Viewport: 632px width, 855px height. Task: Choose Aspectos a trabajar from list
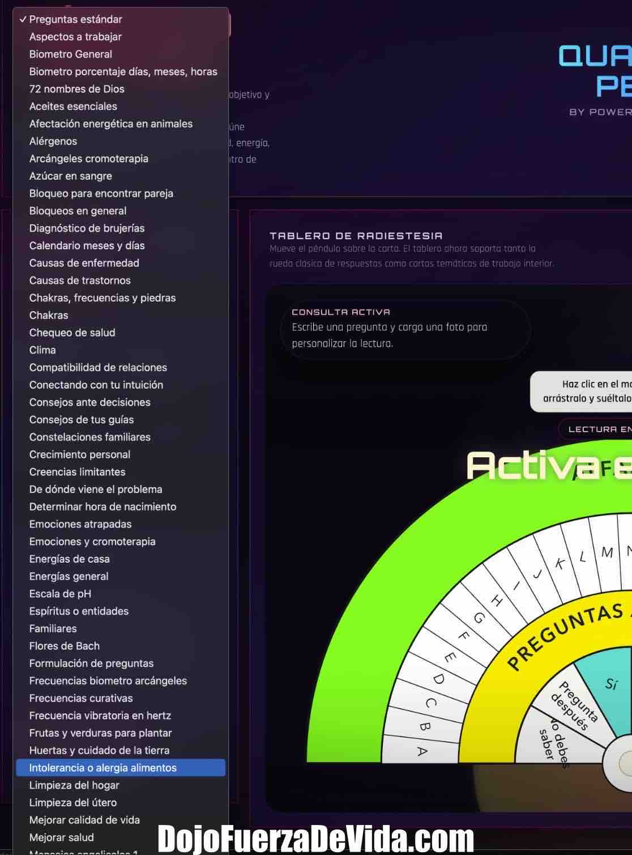coord(121,37)
